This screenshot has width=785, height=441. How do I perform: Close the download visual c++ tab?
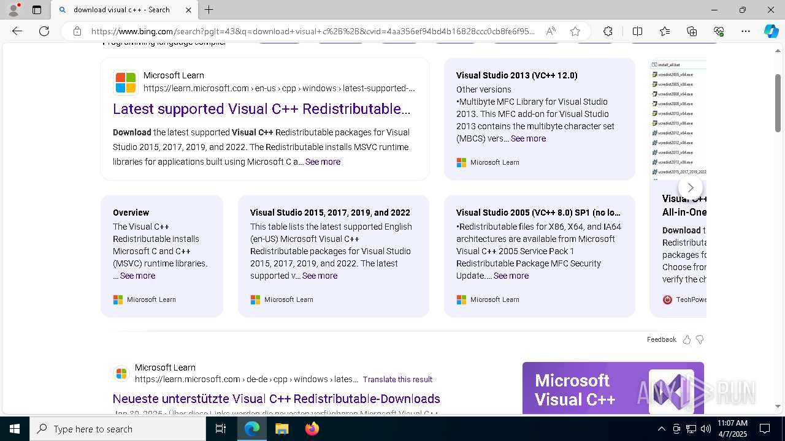[188, 10]
